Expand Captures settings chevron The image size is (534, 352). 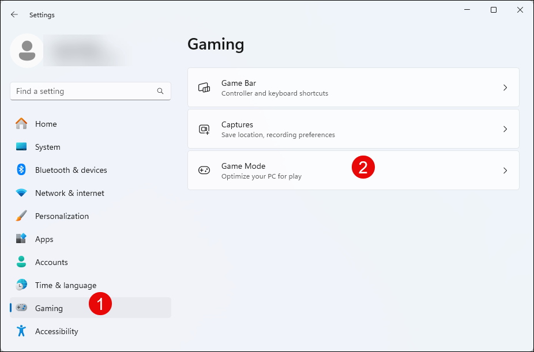[505, 129]
